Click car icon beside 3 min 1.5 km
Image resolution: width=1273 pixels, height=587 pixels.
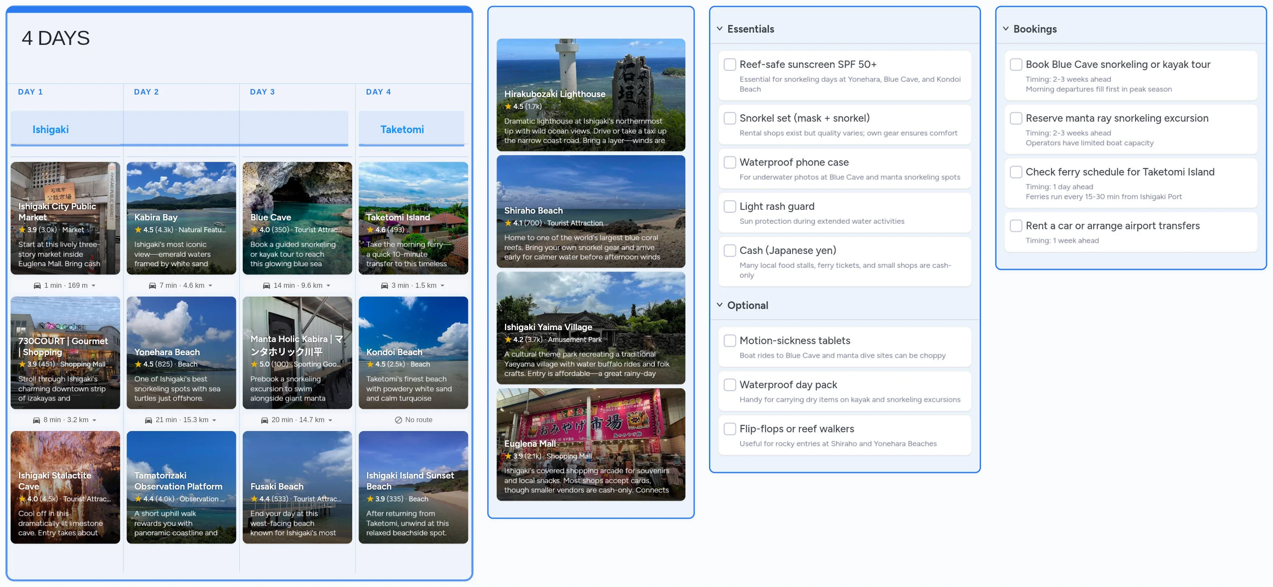click(384, 285)
